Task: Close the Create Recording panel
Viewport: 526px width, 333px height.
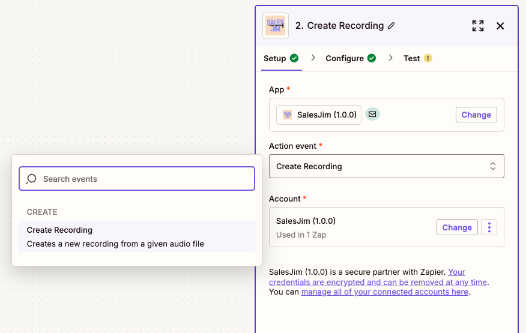Action: pos(500,26)
